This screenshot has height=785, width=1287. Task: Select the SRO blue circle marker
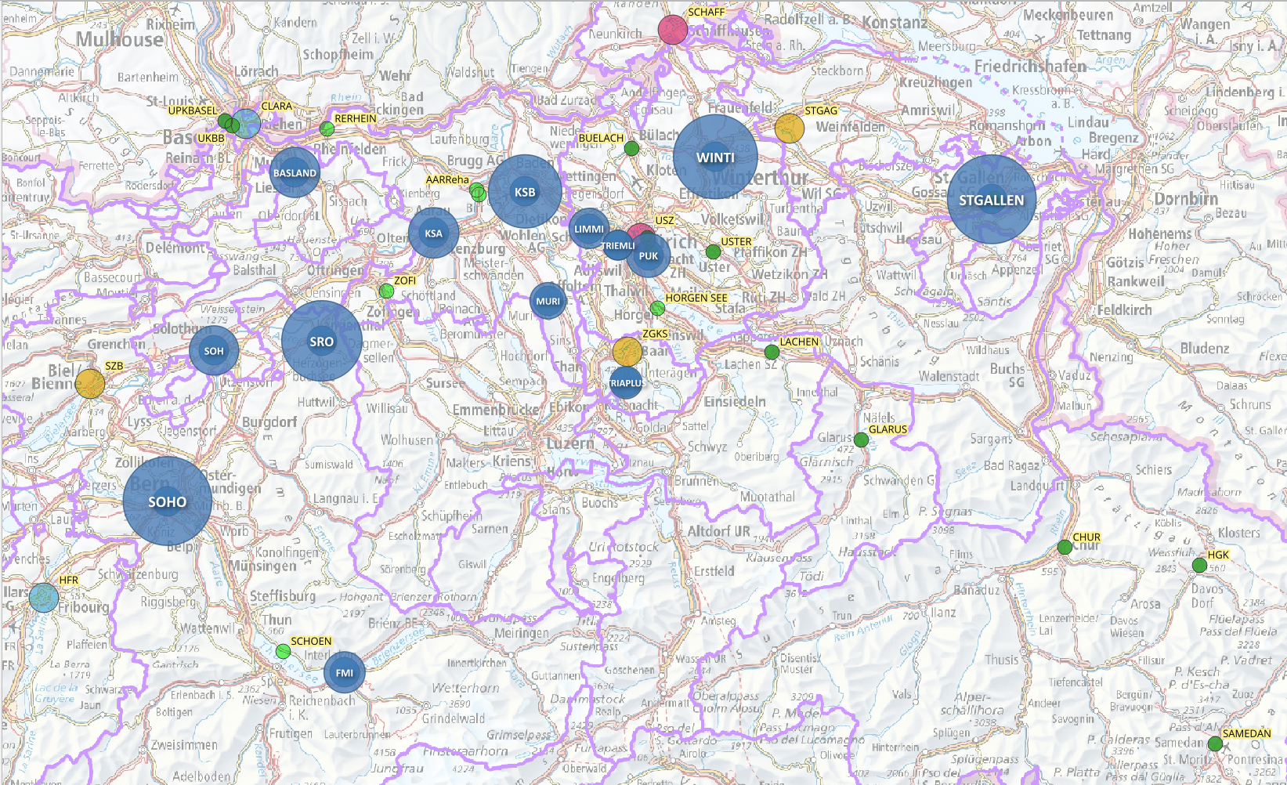click(x=321, y=342)
